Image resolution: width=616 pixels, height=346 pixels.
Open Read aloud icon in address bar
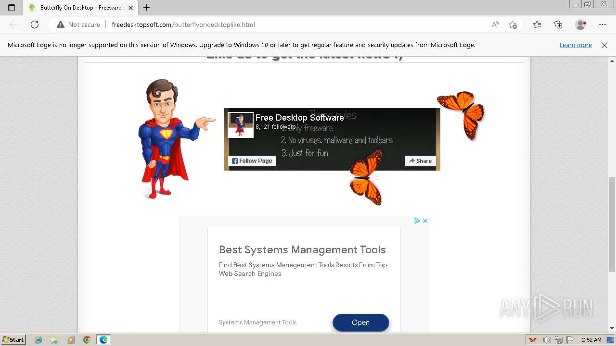495,25
